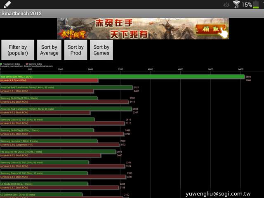Click the green Productivity Index legend square

1,64
